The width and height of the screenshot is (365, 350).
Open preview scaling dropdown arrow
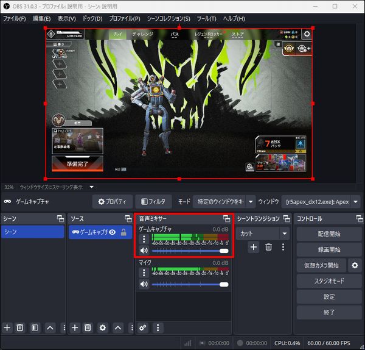pyautogui.click(x=92, y=187)
